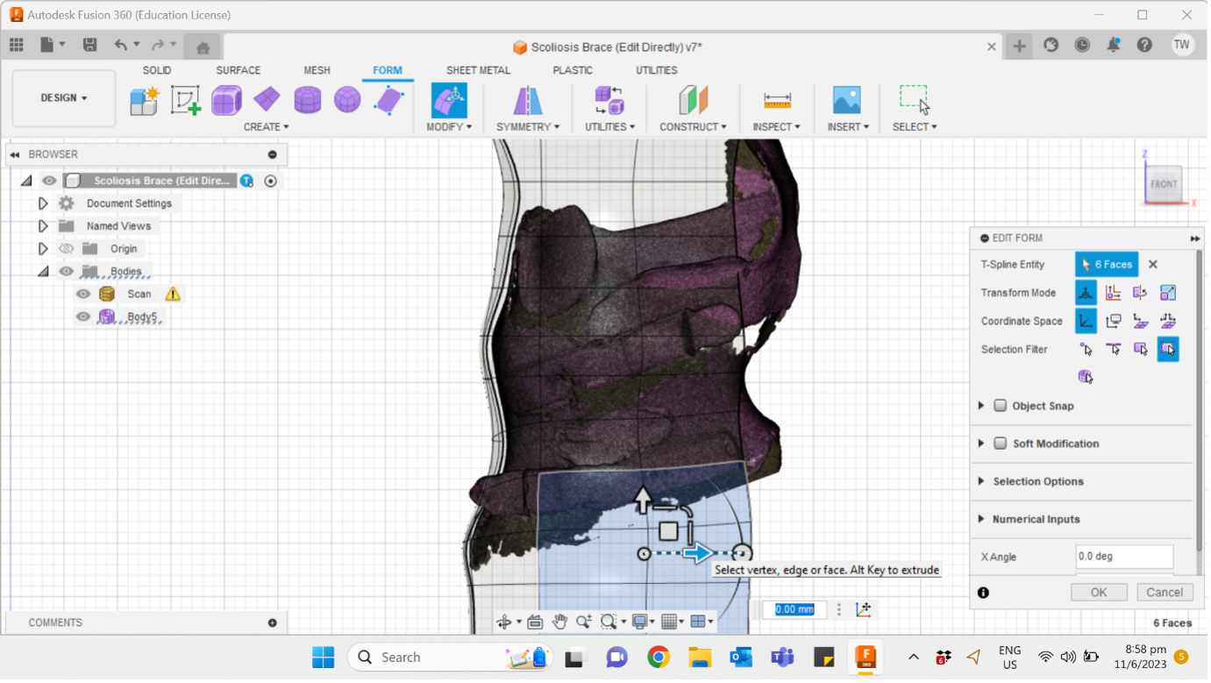This screenshot has width=1211, height=683.
Task: Hide the Body5 body in the browser
Action: (x=82, y=317)
